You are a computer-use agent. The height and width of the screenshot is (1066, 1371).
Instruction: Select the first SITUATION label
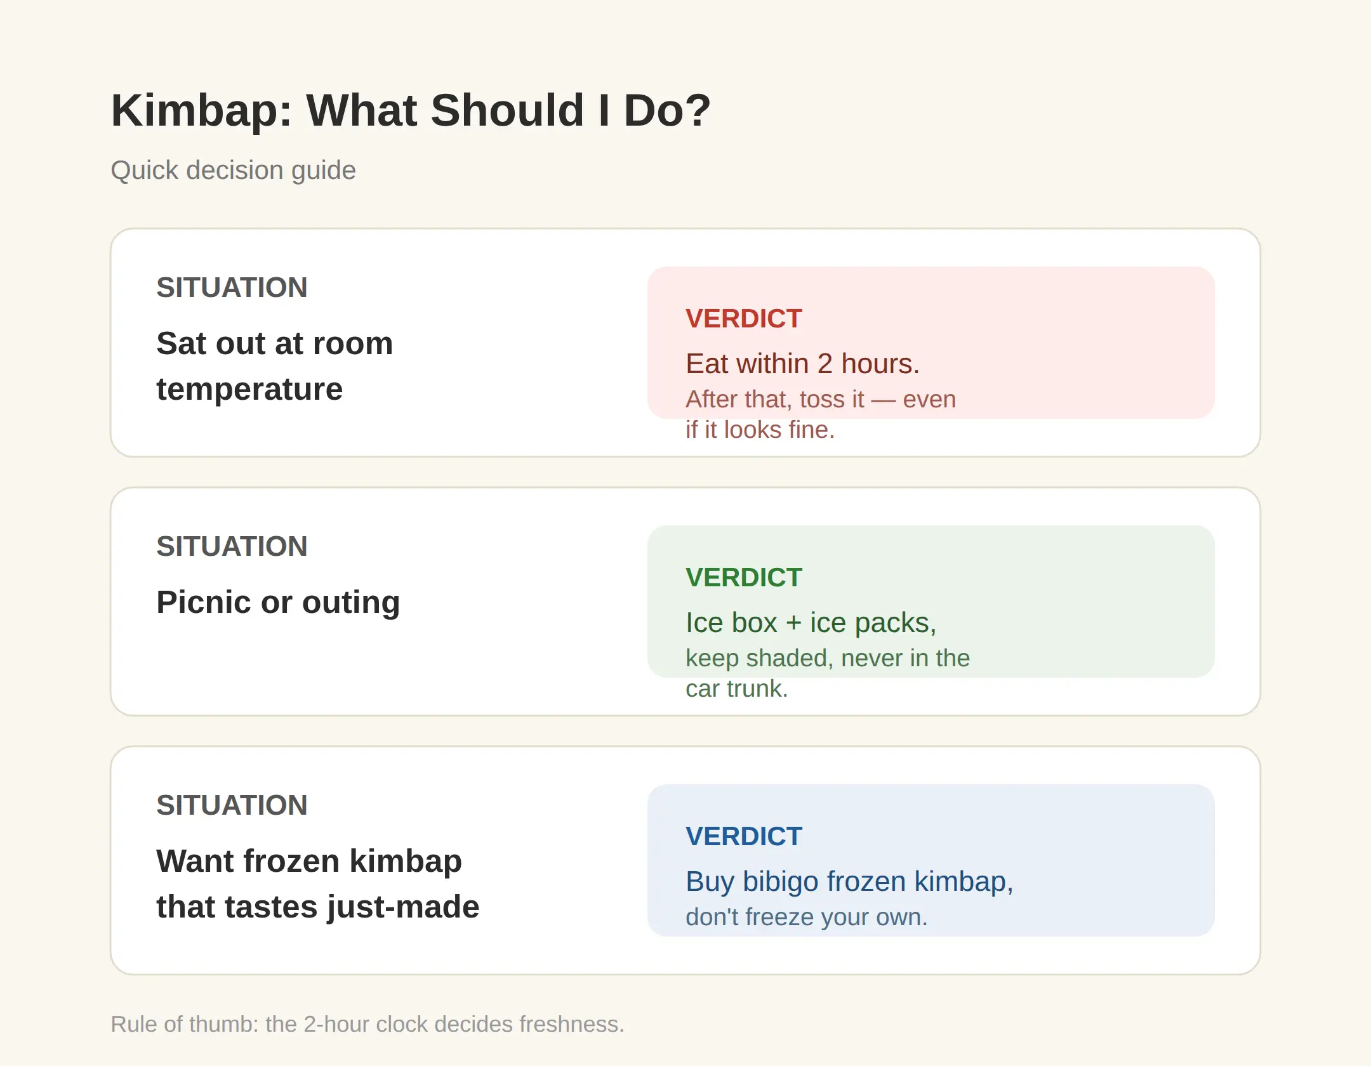[x=232, y=287]
